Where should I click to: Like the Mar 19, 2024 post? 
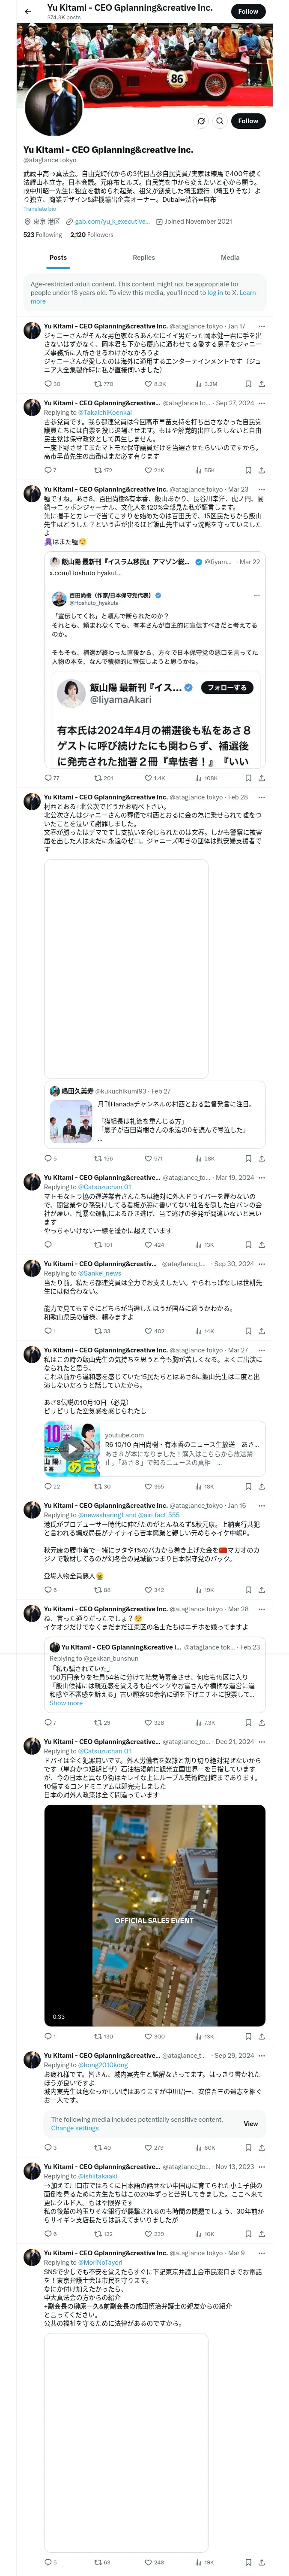[x=149, y=1245]
